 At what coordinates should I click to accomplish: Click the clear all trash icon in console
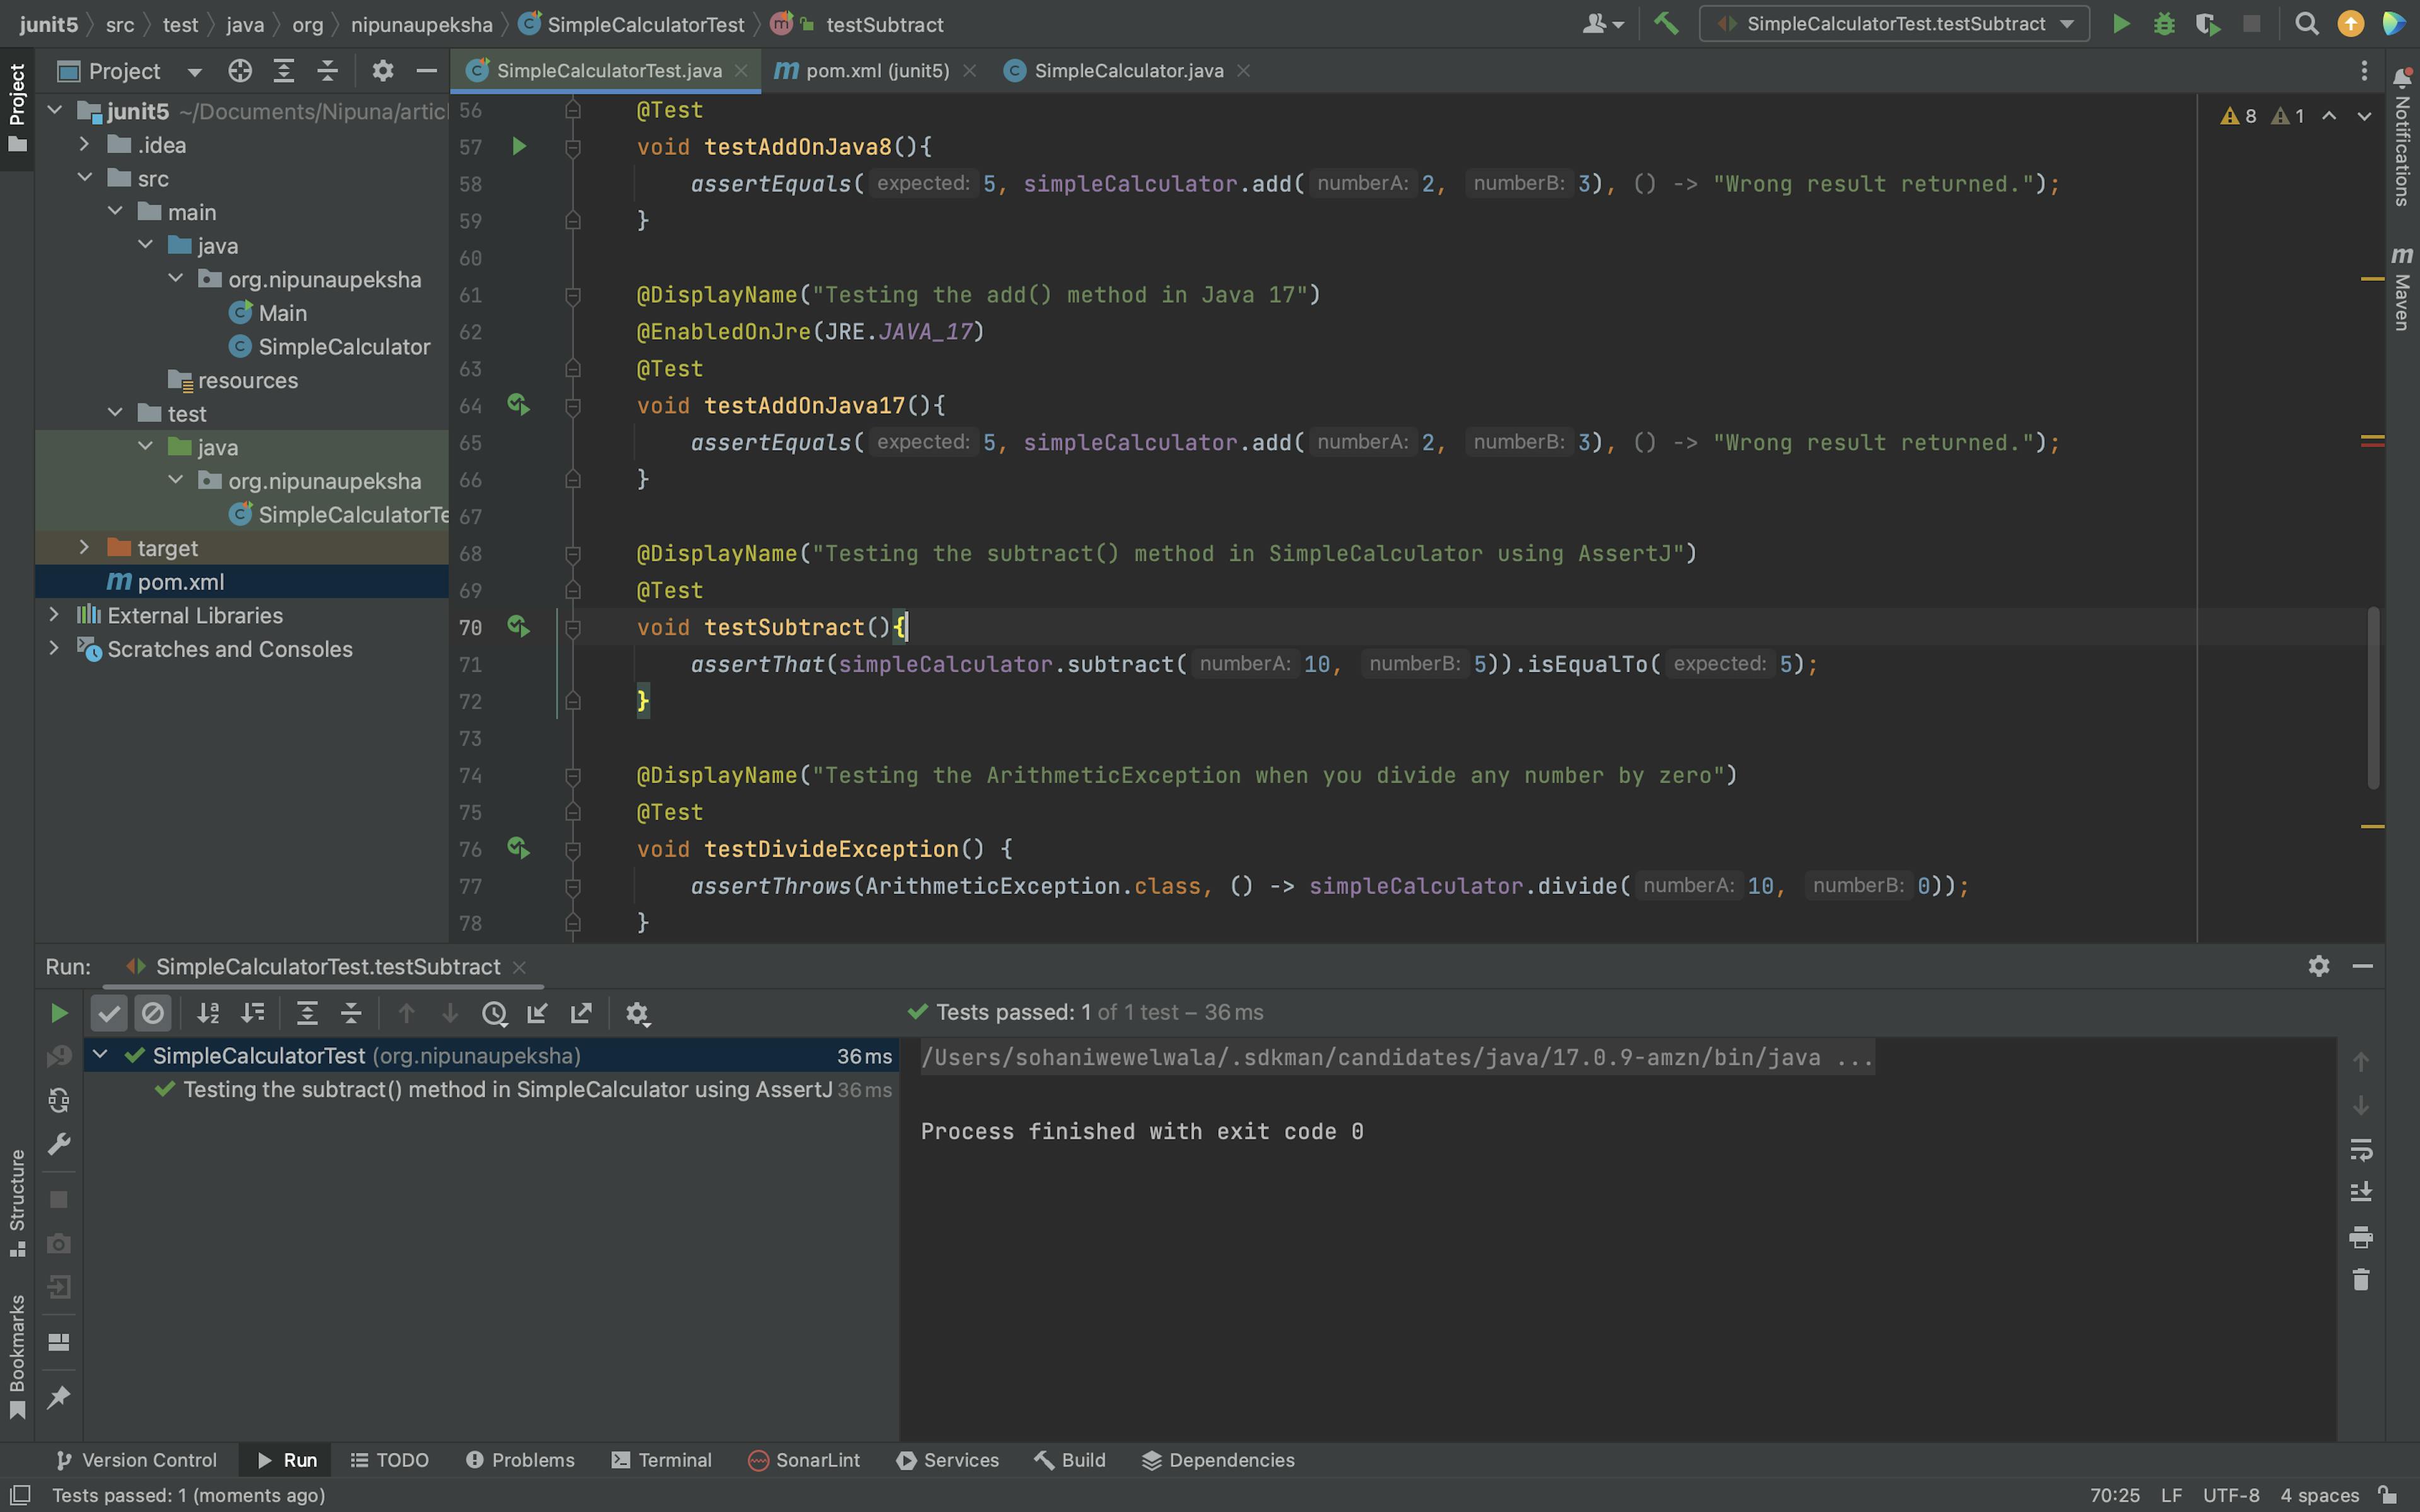click(x=2360, y=1280)
